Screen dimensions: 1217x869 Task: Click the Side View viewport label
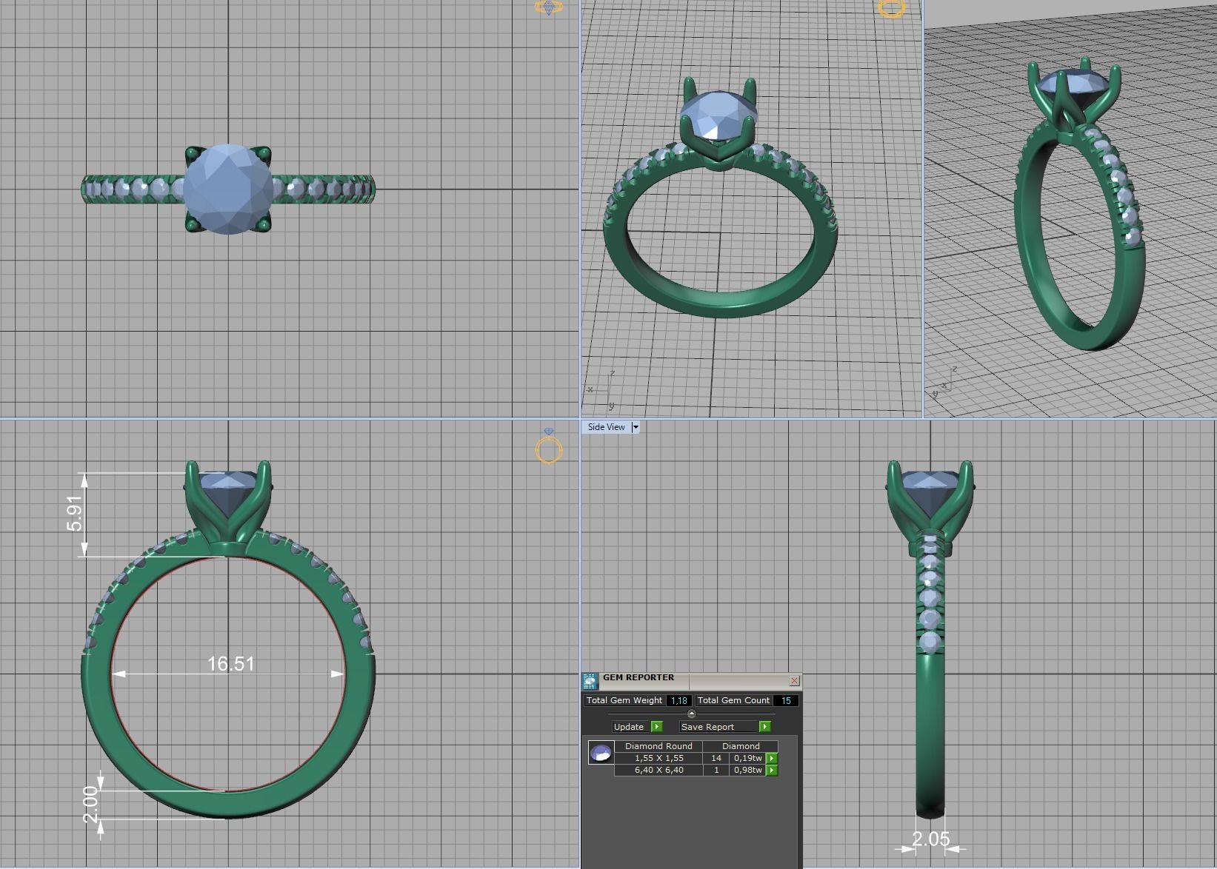606,427
